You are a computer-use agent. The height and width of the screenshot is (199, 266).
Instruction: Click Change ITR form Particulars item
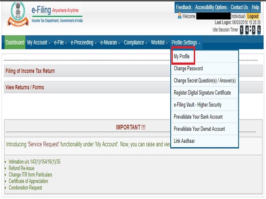pos(30,175)
